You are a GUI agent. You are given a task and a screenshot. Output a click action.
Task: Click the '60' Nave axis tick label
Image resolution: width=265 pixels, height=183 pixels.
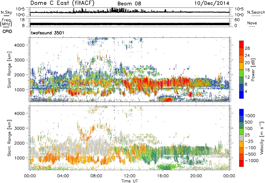click(237, 20)
